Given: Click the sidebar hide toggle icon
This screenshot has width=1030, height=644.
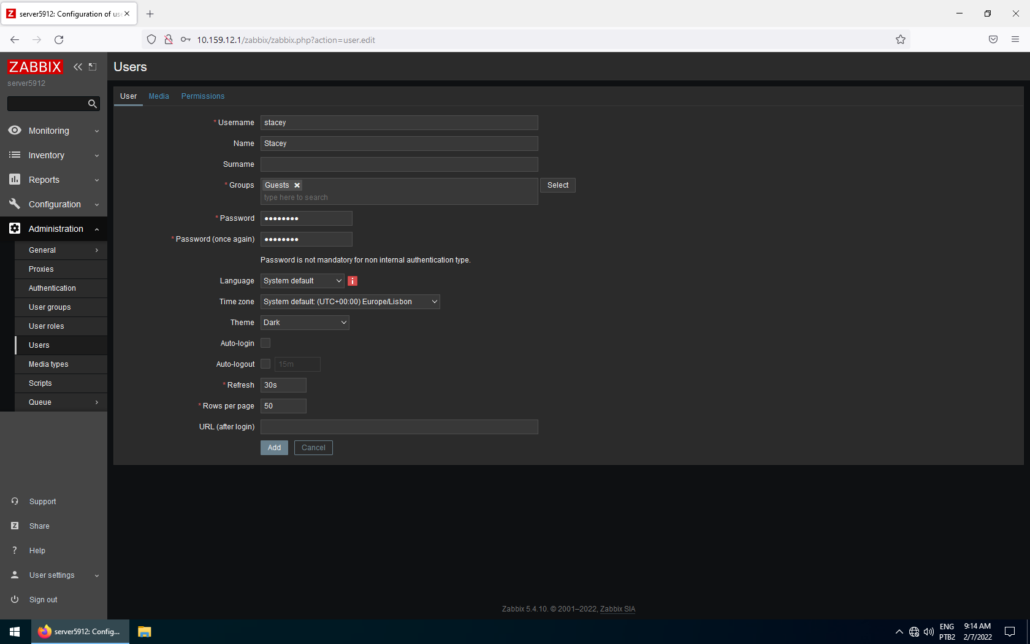Looking at the screenshot, I should point(93,67).
